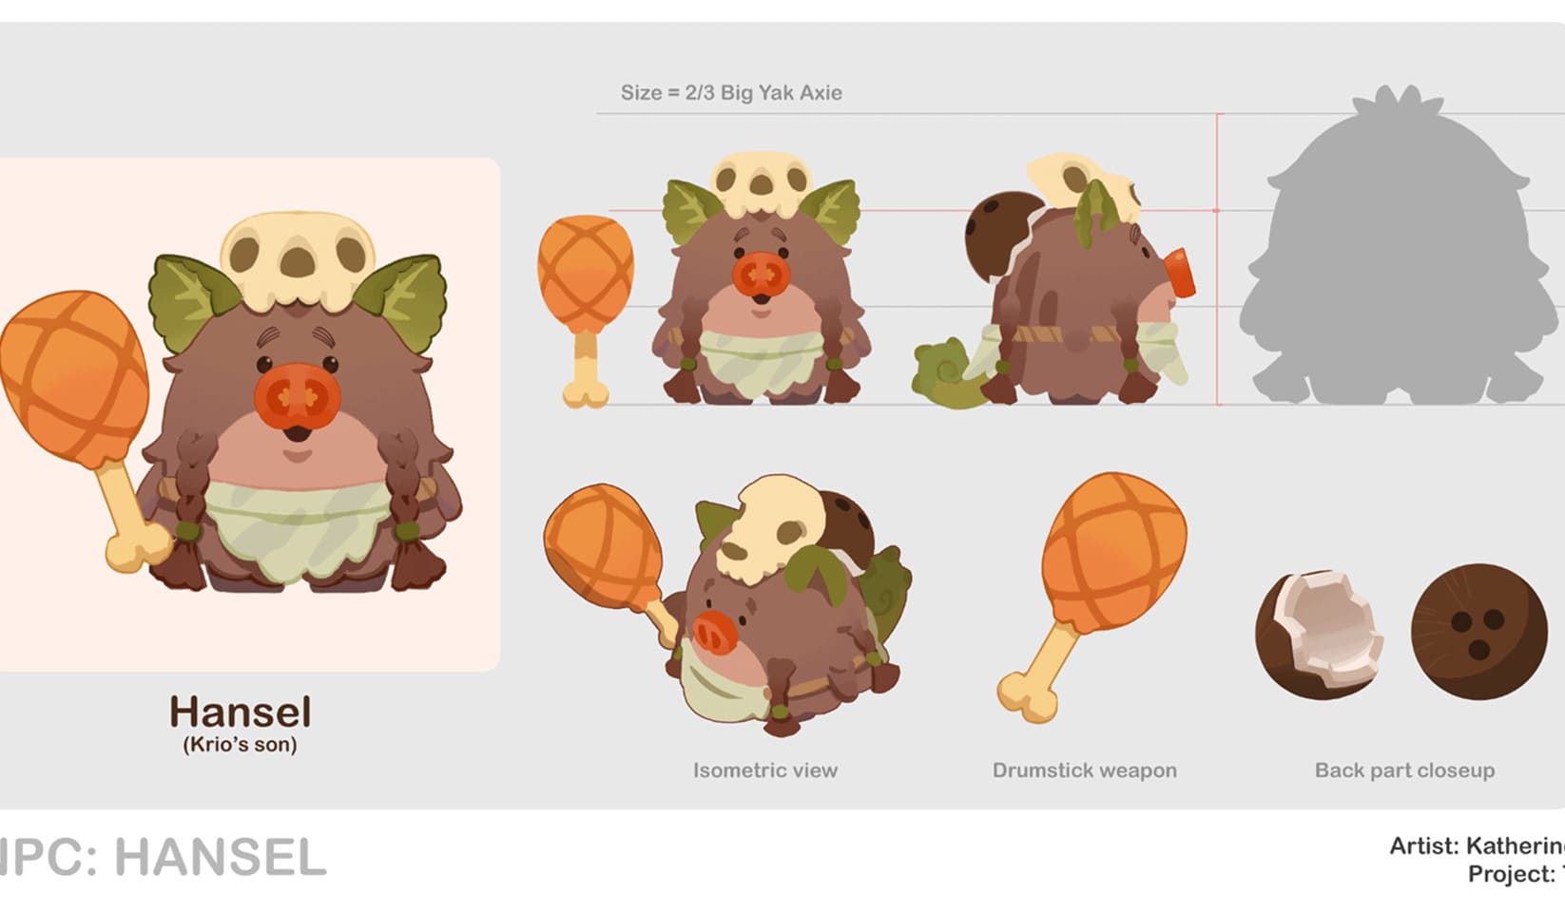Click the 'Drumstick weapon' caption
This screenshot has height=912, width=1565.
[1085, 770]
